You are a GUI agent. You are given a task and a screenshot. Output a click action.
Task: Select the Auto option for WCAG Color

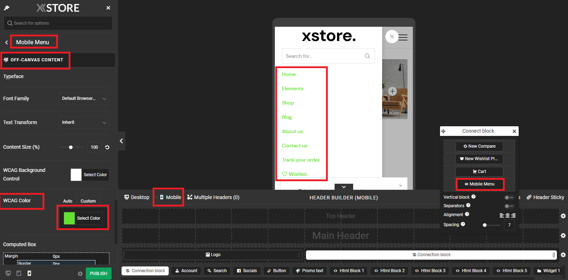[68, 201]
